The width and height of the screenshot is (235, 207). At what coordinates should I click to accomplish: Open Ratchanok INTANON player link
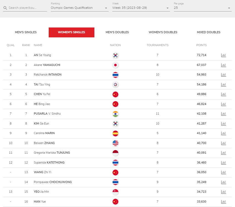tap(48, 74)
